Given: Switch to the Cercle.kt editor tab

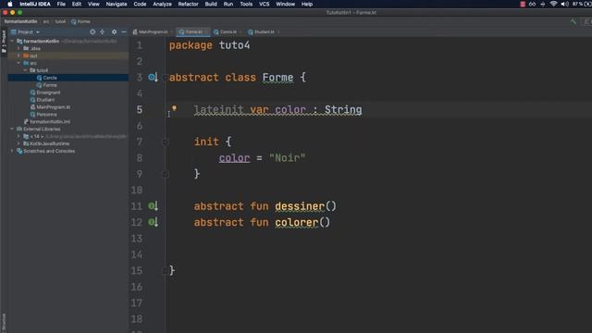Looking at the screenshot, I should (x=228, y=32).
